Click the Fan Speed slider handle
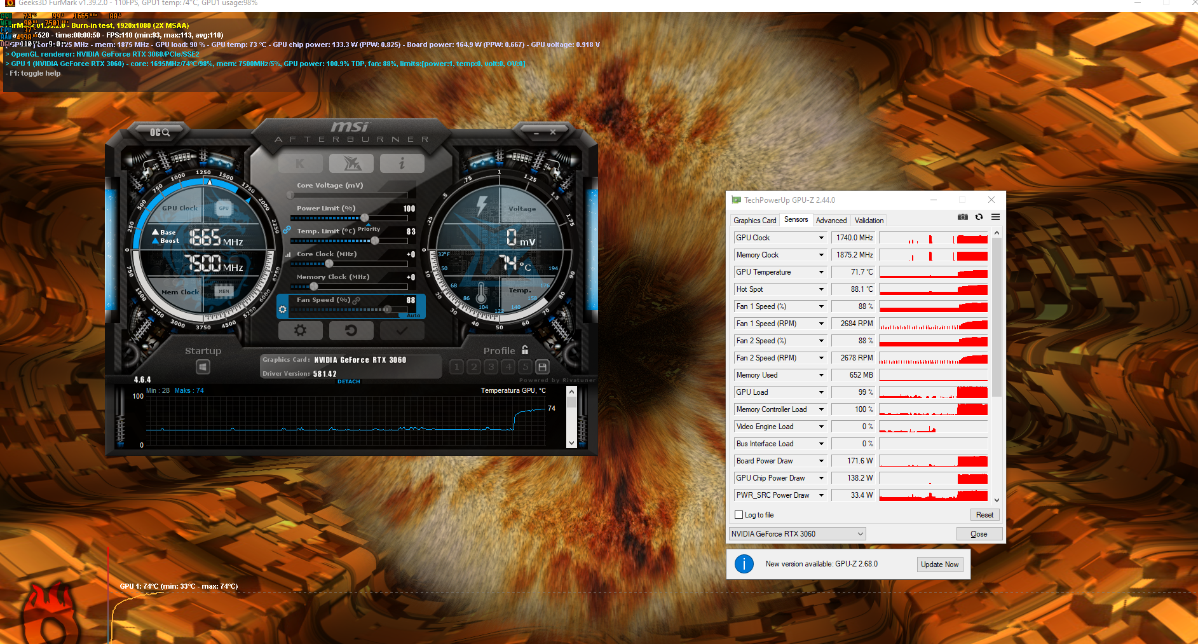This screenshot has width=1198, height=644. pyautogui.click(x=387, y=310)
